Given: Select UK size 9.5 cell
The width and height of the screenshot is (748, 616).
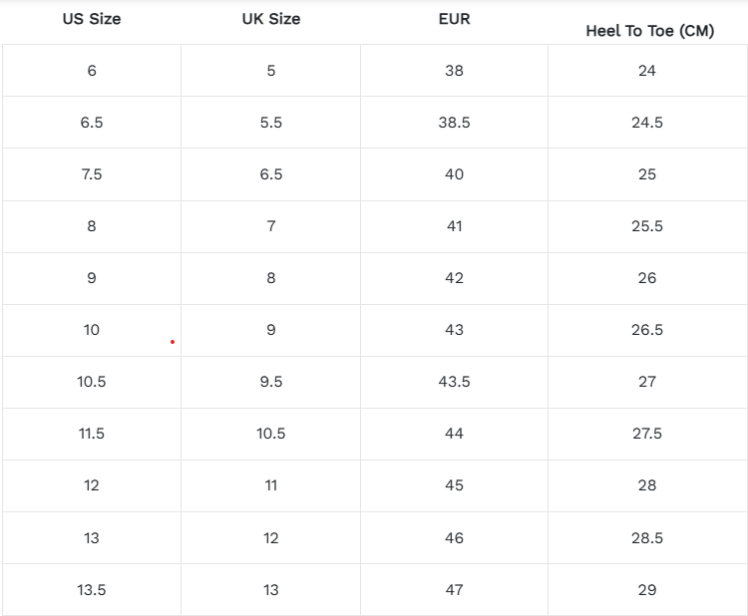Looking at the screenshot, I should [x=270, y=382].
